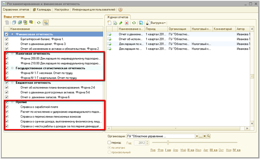Collapse the Налоговая отчетность group
Viewport: 260px width, 159px height.
(x=12, y=54)
